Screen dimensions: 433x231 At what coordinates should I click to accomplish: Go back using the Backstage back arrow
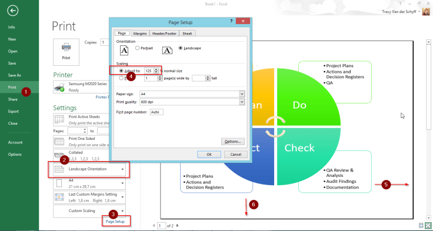coord(13,11)
